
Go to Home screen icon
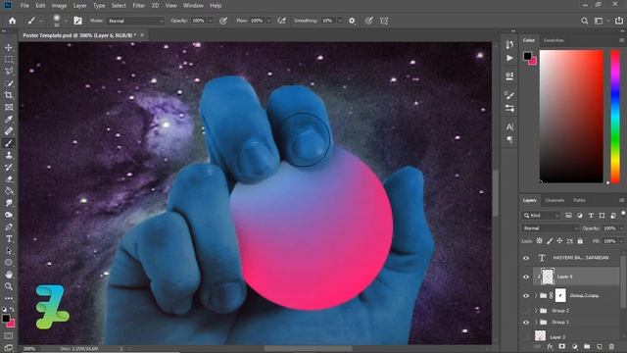[x=13, y=21]
